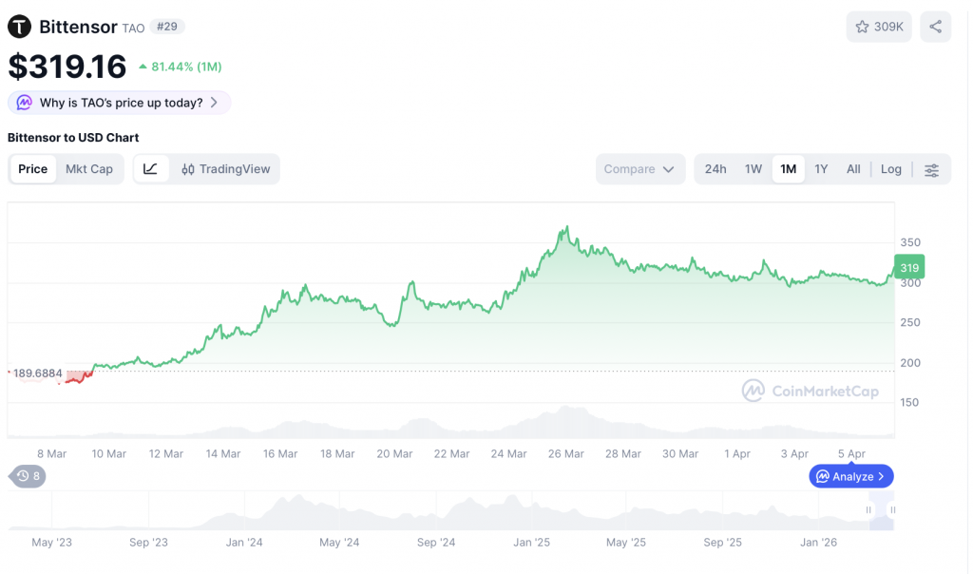This screenshot has width=973, height=574.
Task: Click the history clock badge showing 8
Action: pos(28,476)
